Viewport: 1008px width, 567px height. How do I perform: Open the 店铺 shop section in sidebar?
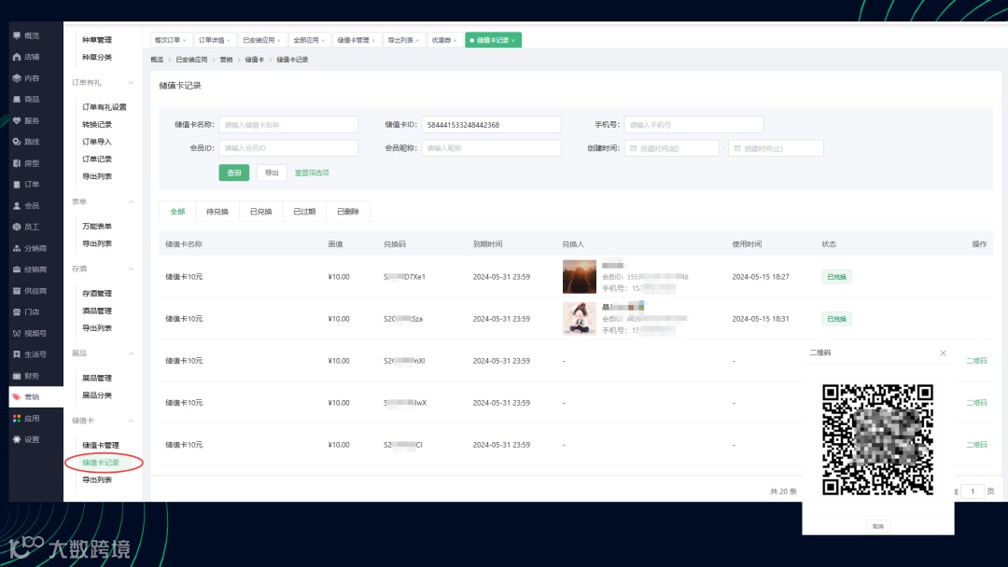pos(26,57)
